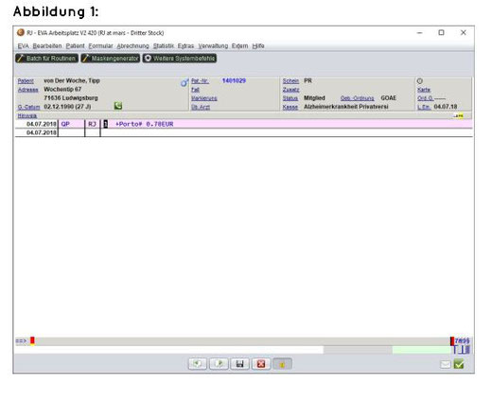Click the clock icon above Karte
Viewport: 492px width, 401px height.
[420, 81]
